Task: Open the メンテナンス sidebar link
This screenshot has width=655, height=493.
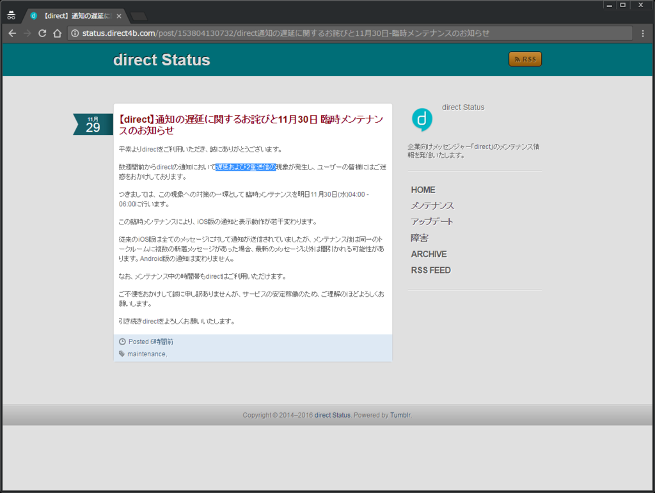Action: coord(432,206)
